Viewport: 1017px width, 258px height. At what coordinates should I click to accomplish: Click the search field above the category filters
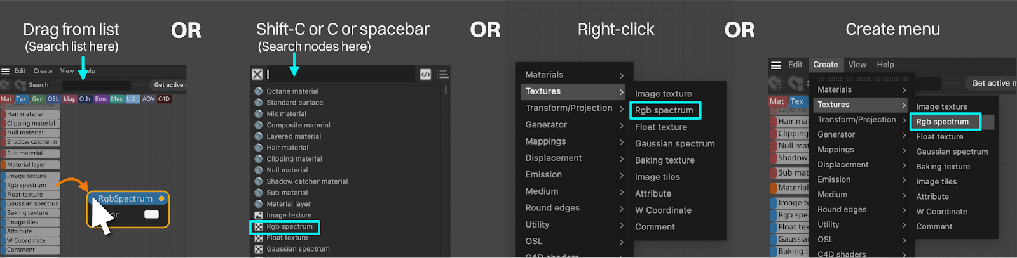click(97, 85)
